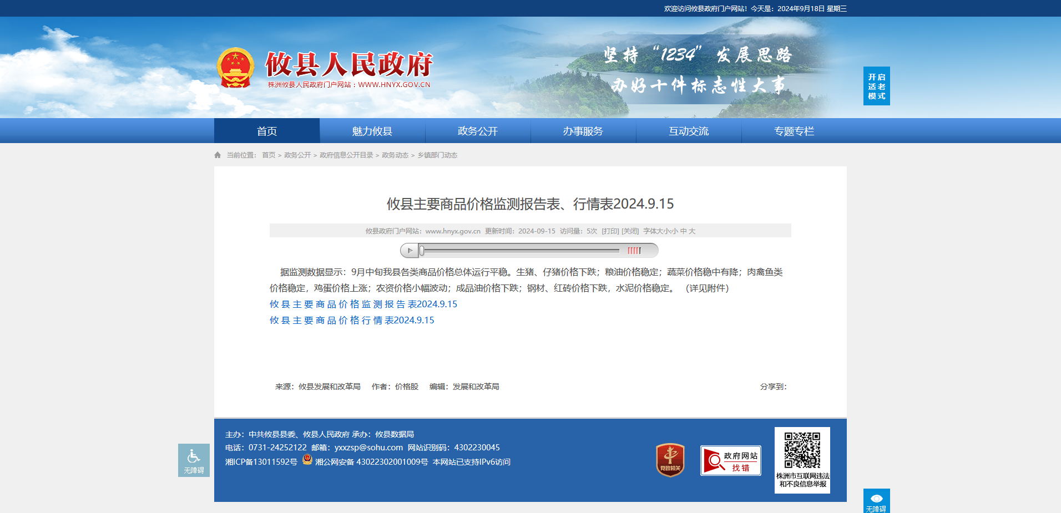Screen dimensions: 1061x513
Task: Go to 魅力攸县 navigation tab
Action: (372, 131)
